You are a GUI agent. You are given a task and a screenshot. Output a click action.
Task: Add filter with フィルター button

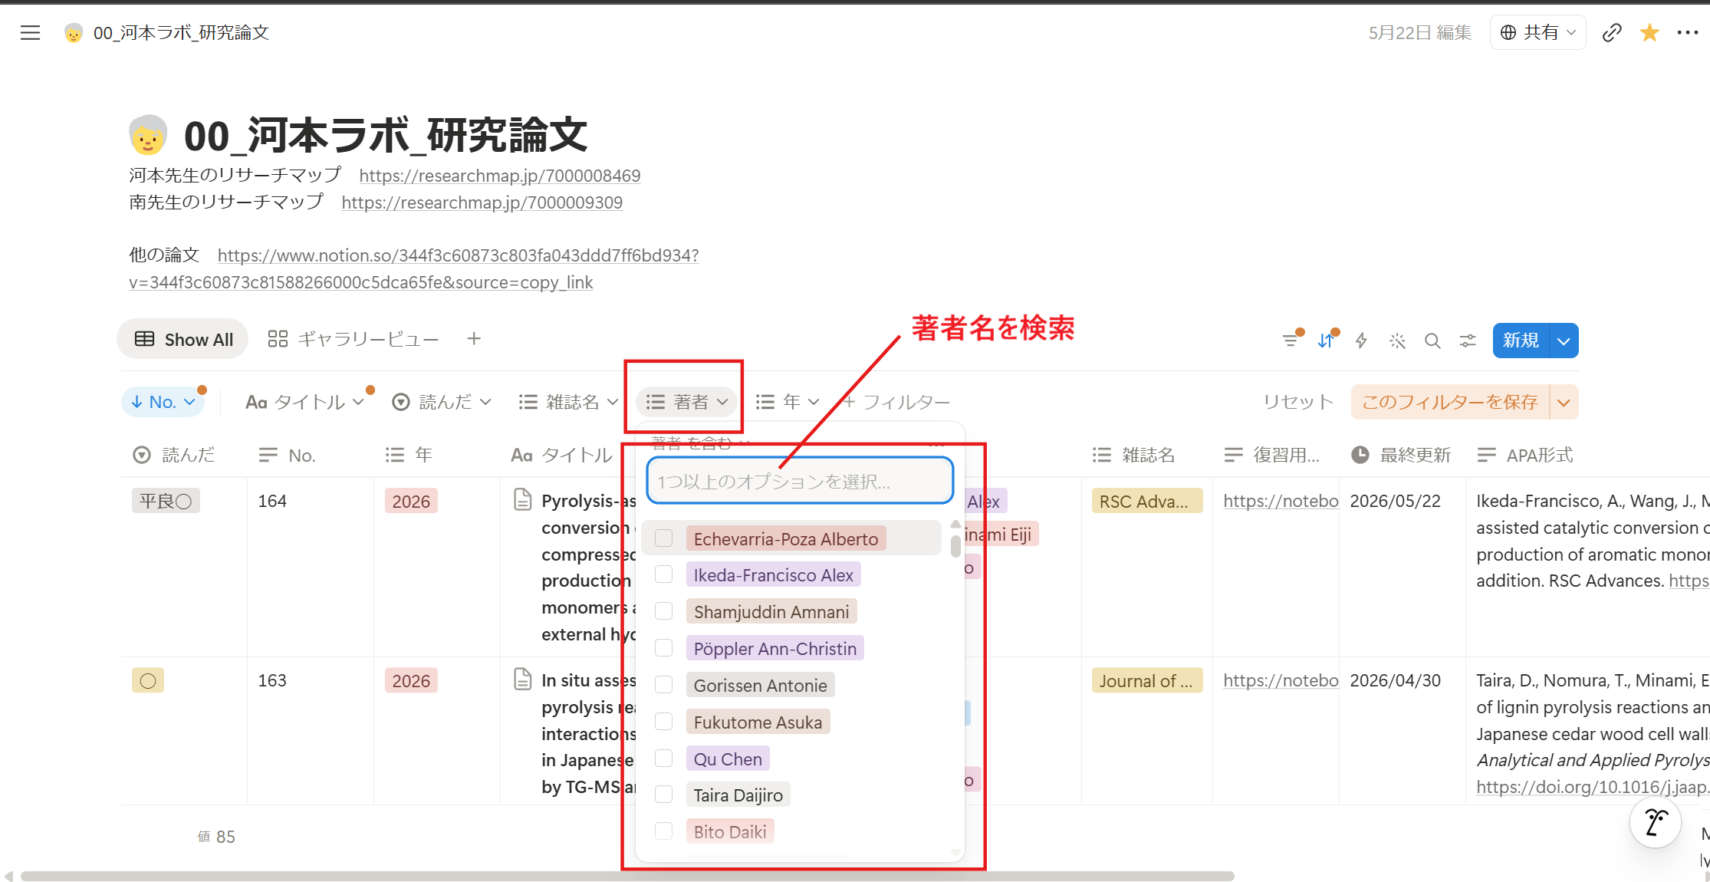(x=896, y=402)
